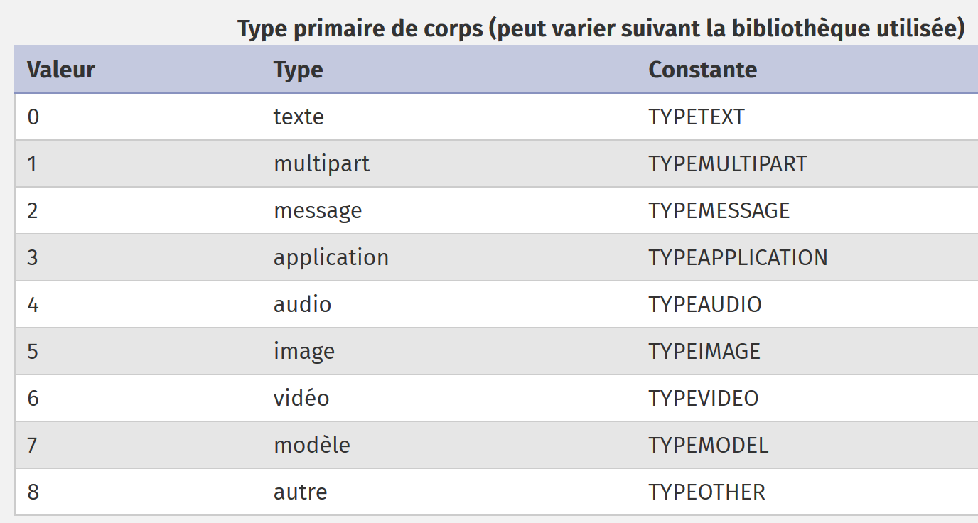978x523 pixels.
Task: Select the TYPETEXT constant cell
Action: 696,117
